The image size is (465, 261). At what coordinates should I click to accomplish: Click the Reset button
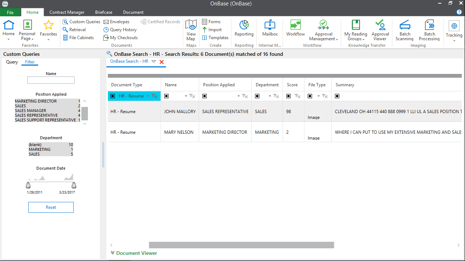51,207
